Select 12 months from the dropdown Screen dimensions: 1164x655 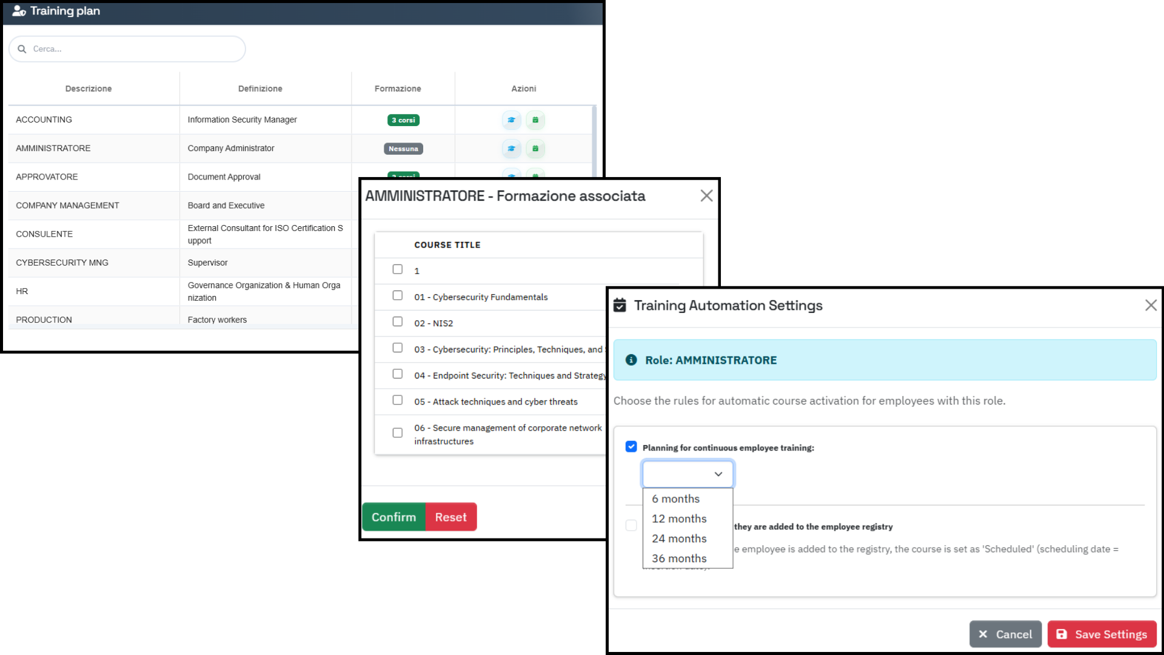point(687,519)
